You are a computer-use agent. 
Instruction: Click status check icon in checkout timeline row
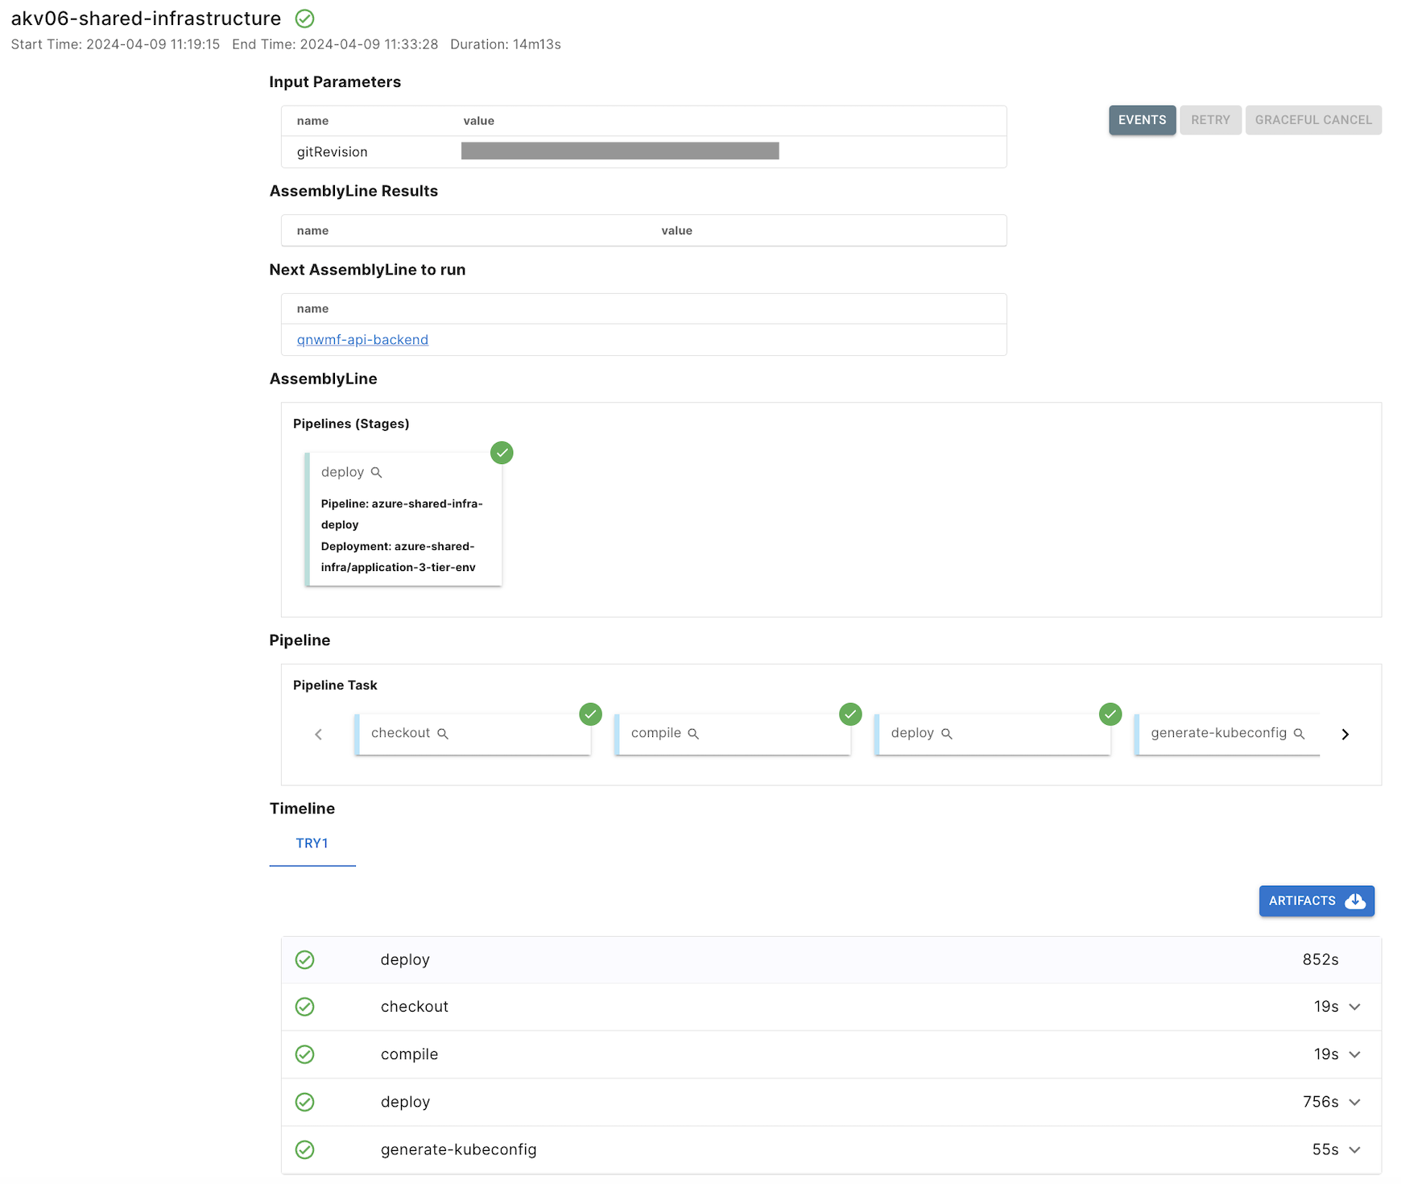[x=304, y=1007]
